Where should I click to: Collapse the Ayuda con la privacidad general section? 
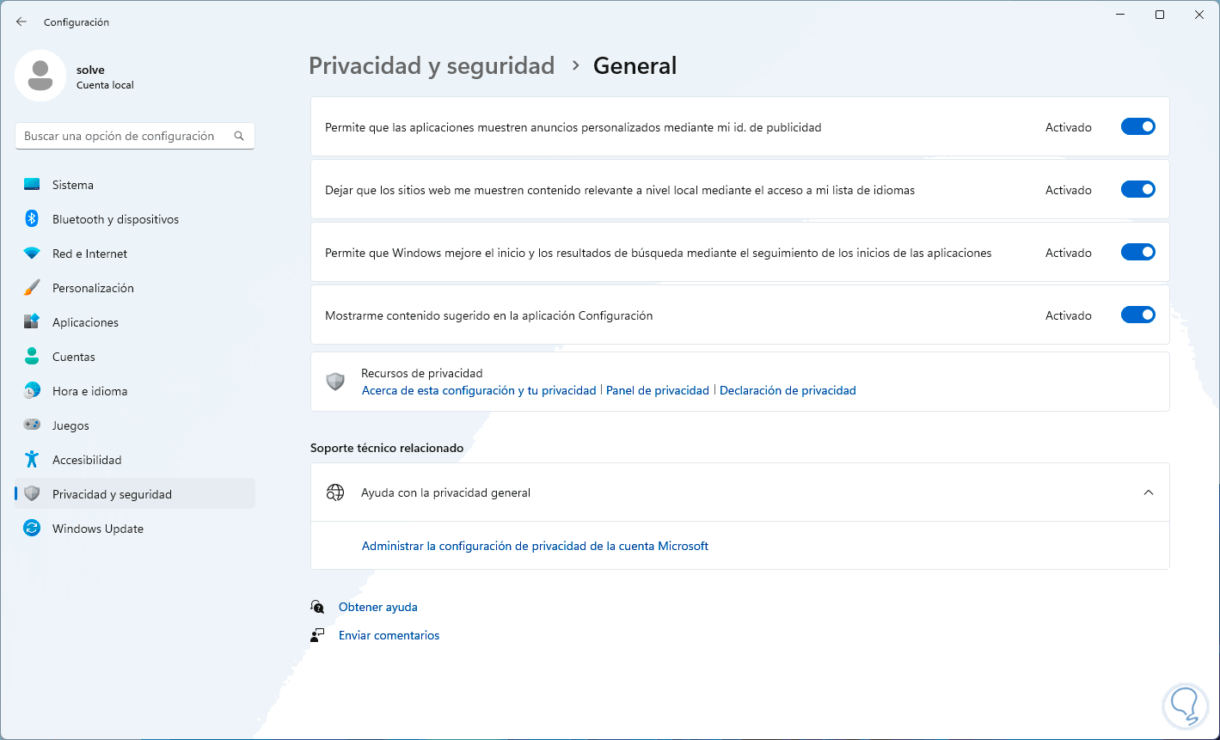pos(1149,492)
